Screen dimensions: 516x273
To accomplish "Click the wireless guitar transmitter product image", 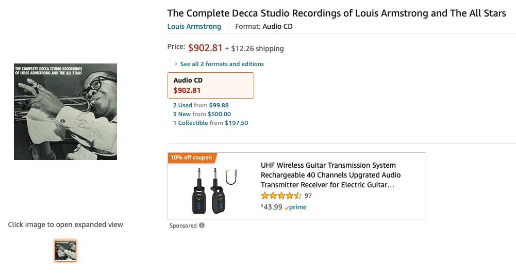I will (212, 187).
